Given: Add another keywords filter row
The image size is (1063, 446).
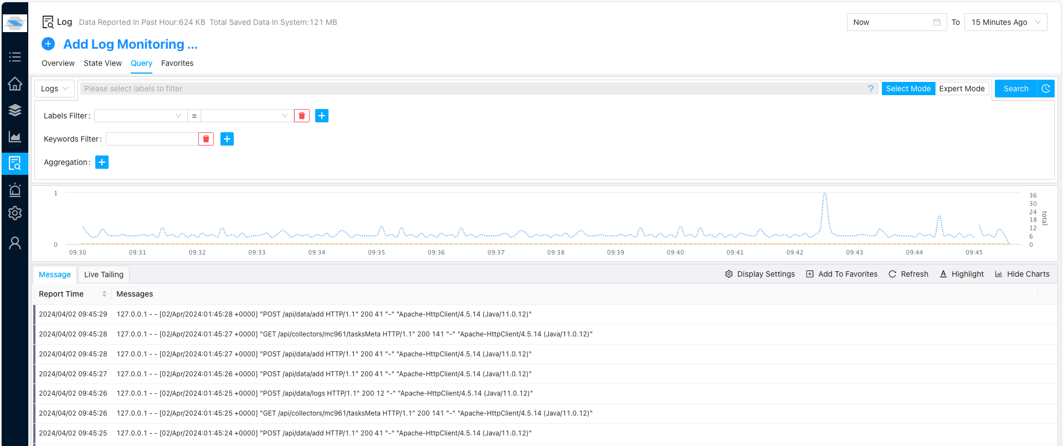Looking at the screenshot, I should click(x=227, y=139).
